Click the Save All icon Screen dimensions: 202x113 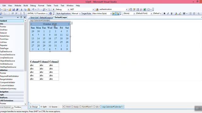[17, 9]
